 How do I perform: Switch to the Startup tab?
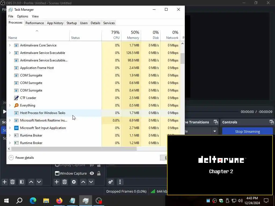point(71,23)
